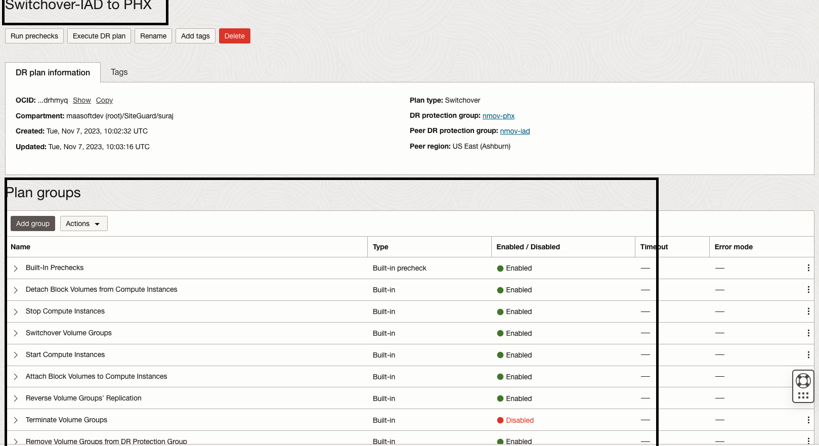819x446 pixels.
Task: Click the red Disabled status text
Action: click(520, 421)
